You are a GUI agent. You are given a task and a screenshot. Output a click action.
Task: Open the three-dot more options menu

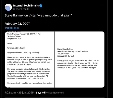click(103, 6)
